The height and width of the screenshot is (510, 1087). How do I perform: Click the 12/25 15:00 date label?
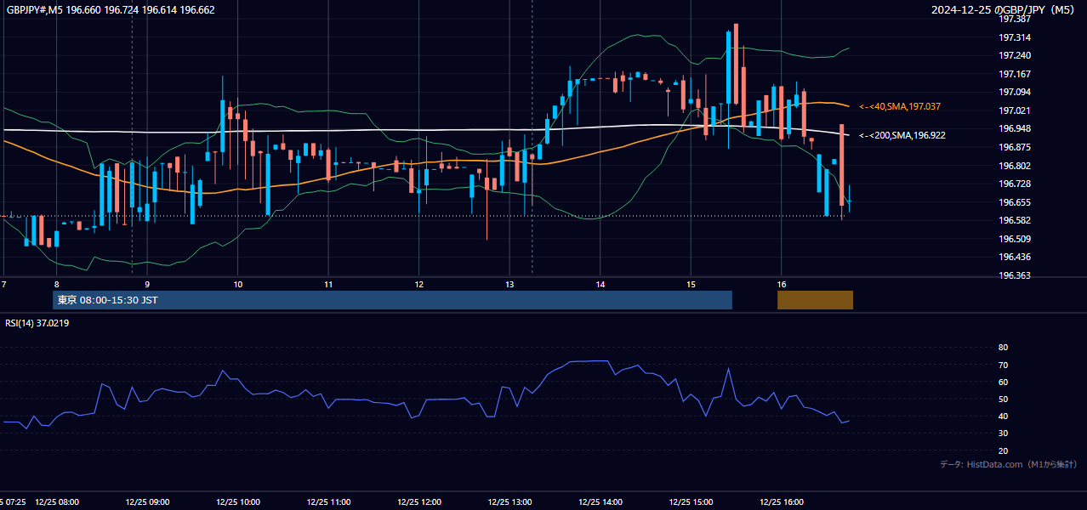pyautogui.click(x=691, y=501)
